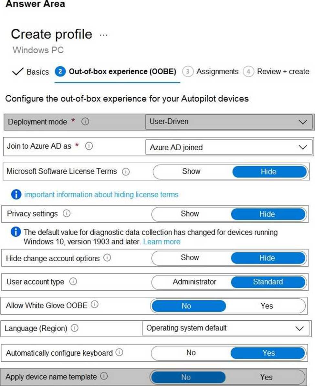
Task: Open important information about hiding license terms
Action: click(101, 195)
